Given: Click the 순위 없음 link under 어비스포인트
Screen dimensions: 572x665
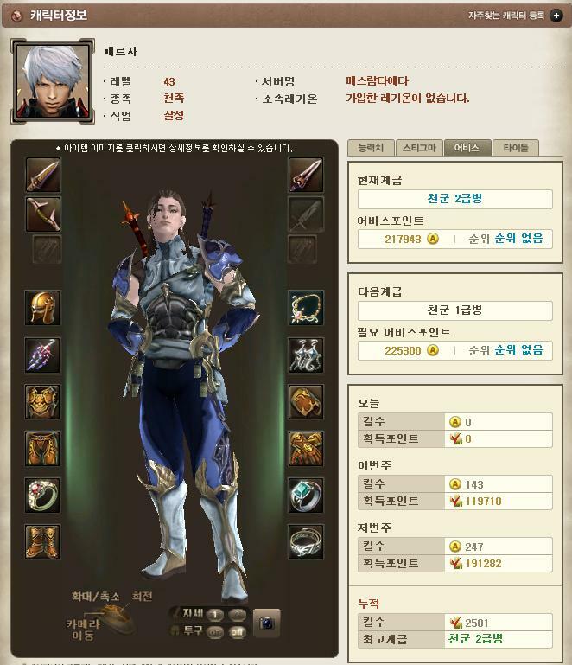Looking at the screenshot, I should pos(518,239).
